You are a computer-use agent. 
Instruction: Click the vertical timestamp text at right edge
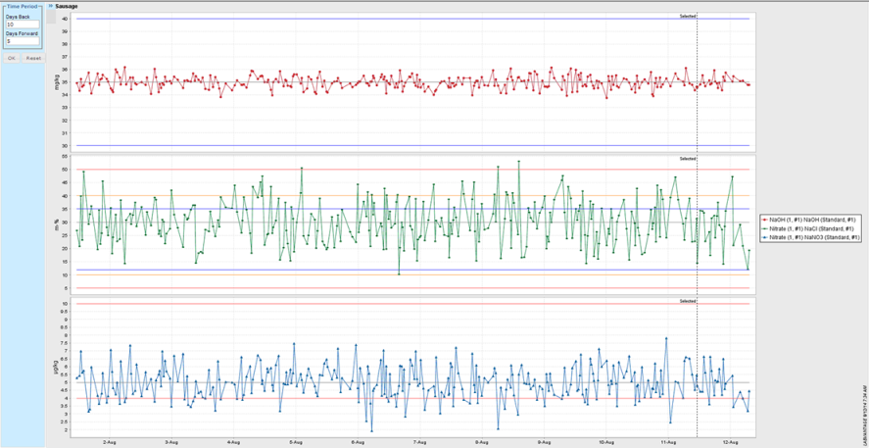coord(865,415)
